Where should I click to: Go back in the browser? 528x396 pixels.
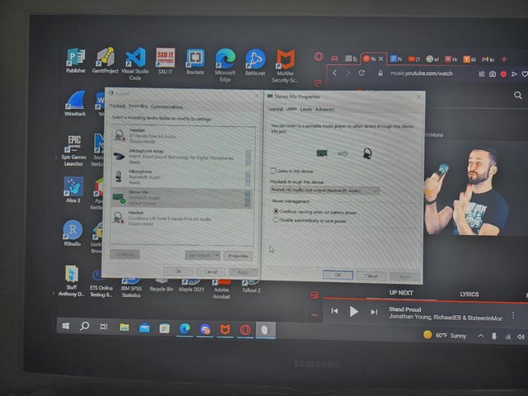click(334, 73)
